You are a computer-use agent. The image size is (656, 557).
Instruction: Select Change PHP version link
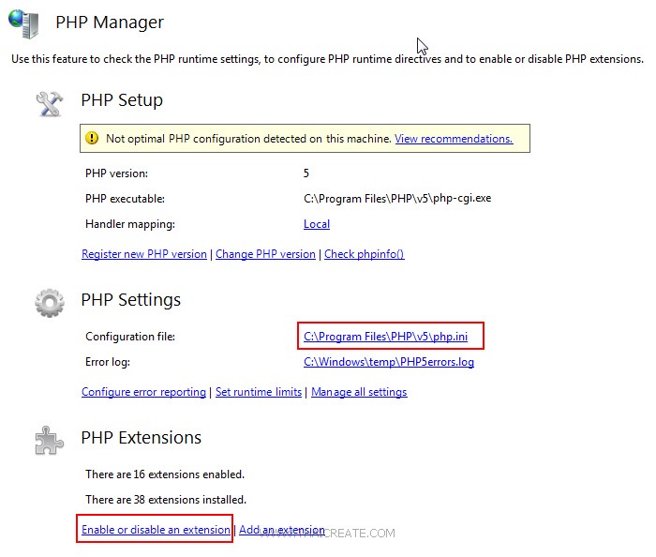(265, 254)
